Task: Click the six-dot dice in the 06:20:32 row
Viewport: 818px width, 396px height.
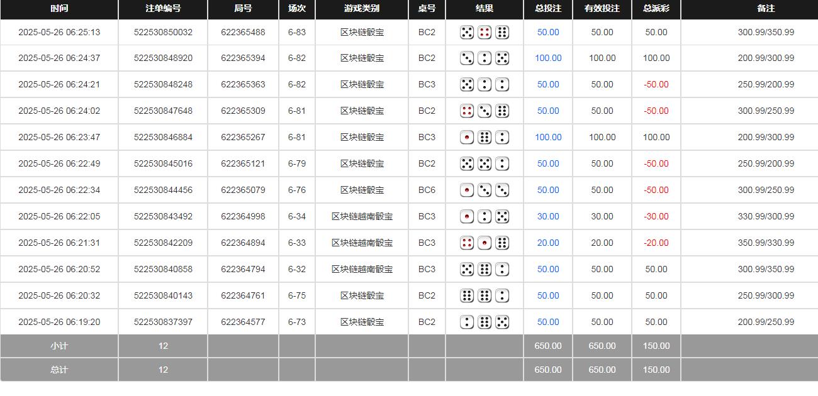Action: coord(466,295)
